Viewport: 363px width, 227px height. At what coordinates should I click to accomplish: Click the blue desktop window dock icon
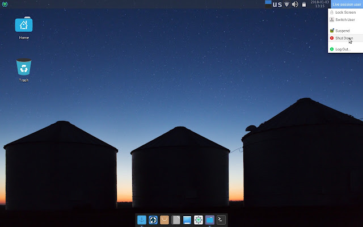click(x=187, y=220)
